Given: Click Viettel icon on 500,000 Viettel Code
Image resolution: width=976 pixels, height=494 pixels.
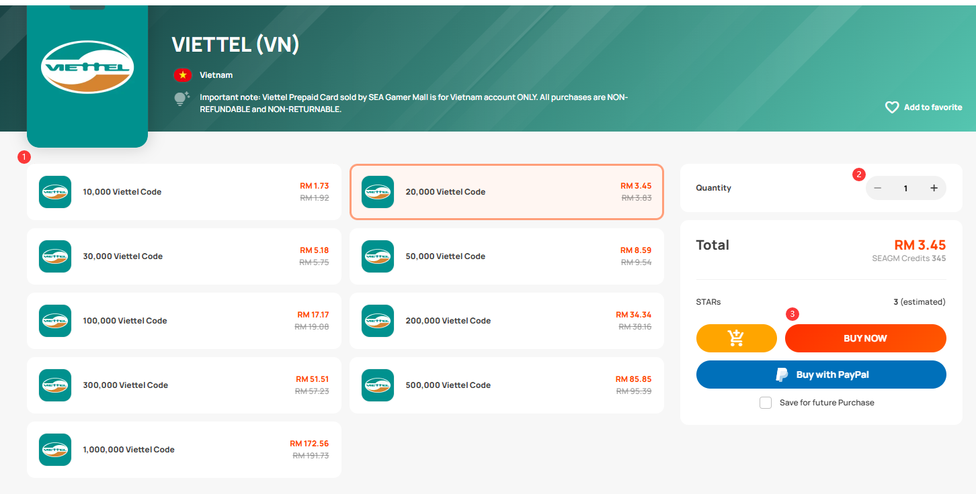Looking at the screenshot, I should tap(378, 385).
